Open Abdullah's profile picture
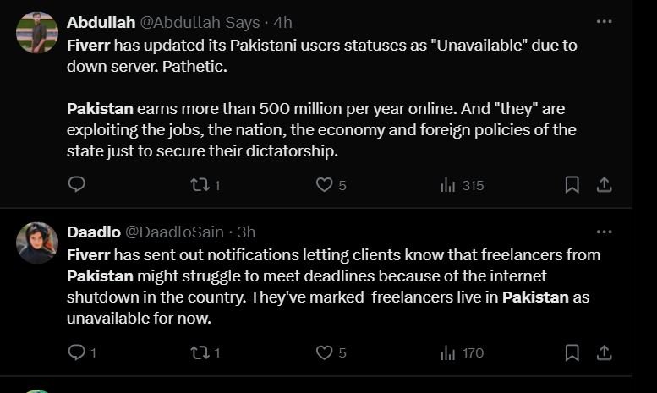Viewport: 657px width, 393px height. click(37, 34)
